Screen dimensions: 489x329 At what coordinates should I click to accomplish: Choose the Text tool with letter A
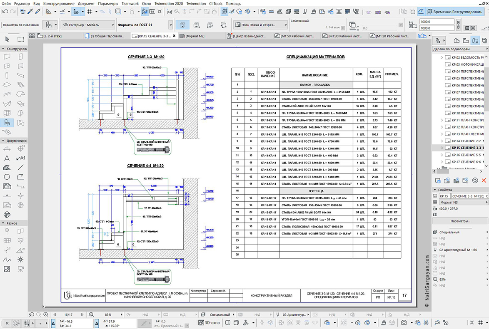tap(7, 158)
